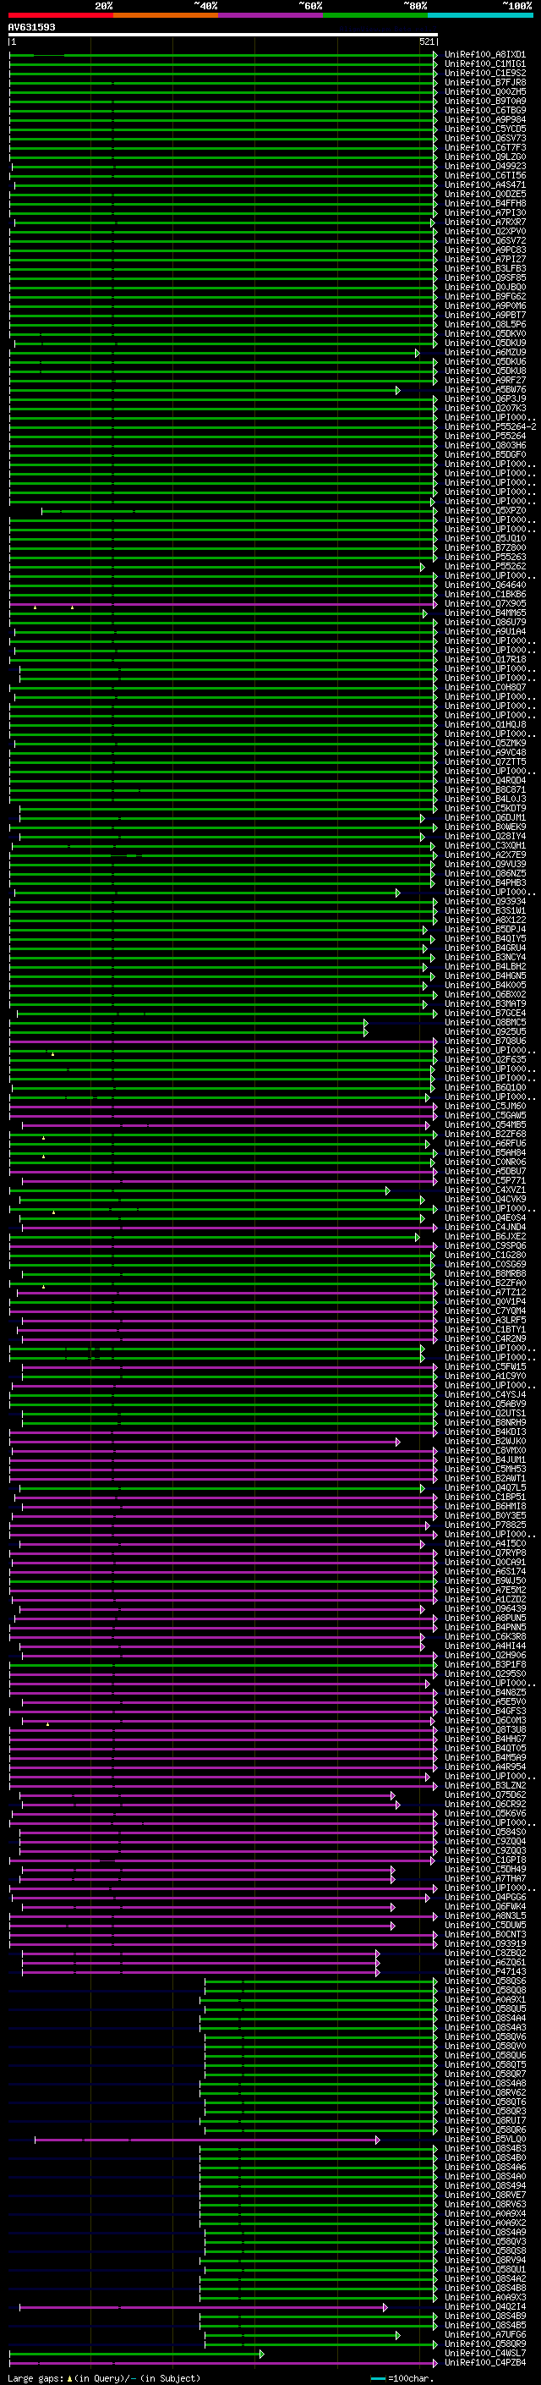Select hit UniRef100_B4FFH8
The image size is (541, 2385).
click(x=484, y=204)
